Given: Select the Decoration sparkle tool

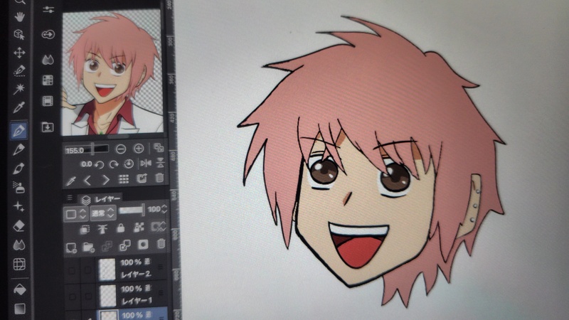Looking at the screenshot, I should [18, 206].
